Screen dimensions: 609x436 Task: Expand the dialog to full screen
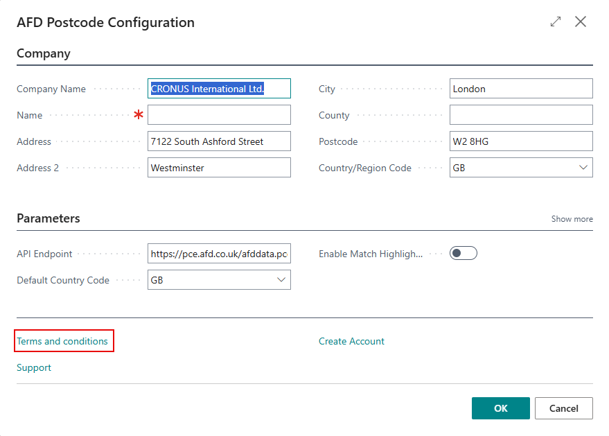point(555,21)
